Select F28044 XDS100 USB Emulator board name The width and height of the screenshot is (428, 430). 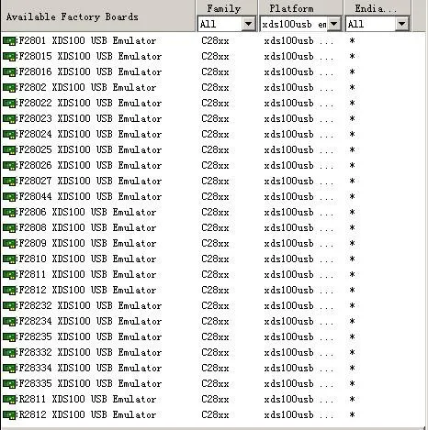pos(90,196)
